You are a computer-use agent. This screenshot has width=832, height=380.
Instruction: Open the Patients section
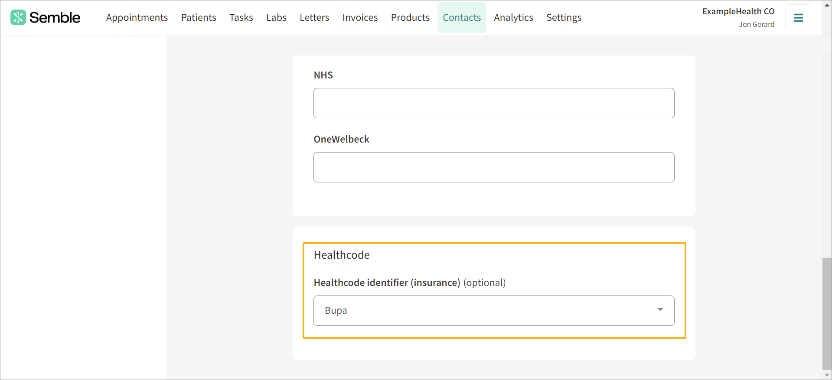(199, 18)
